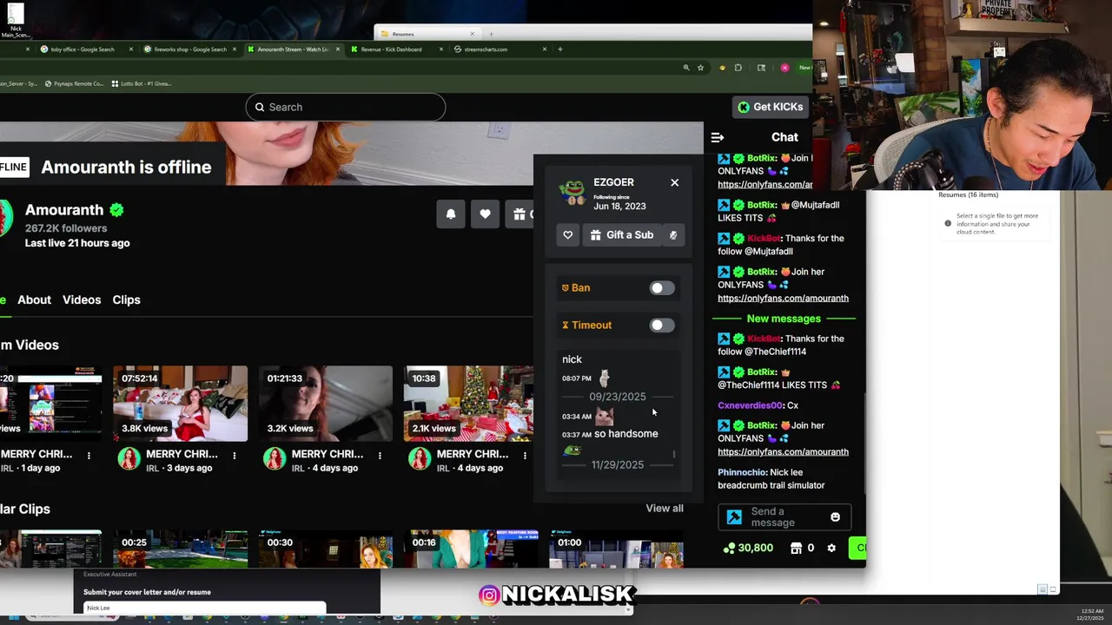1112x625 pixels.
Task: Open options menu for the 3.8K views video
Action: point(234,455)
